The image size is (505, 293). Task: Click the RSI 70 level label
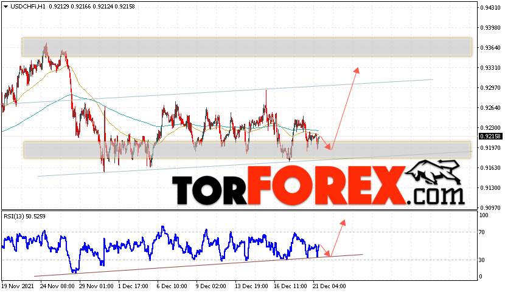[x=482, y=232]
